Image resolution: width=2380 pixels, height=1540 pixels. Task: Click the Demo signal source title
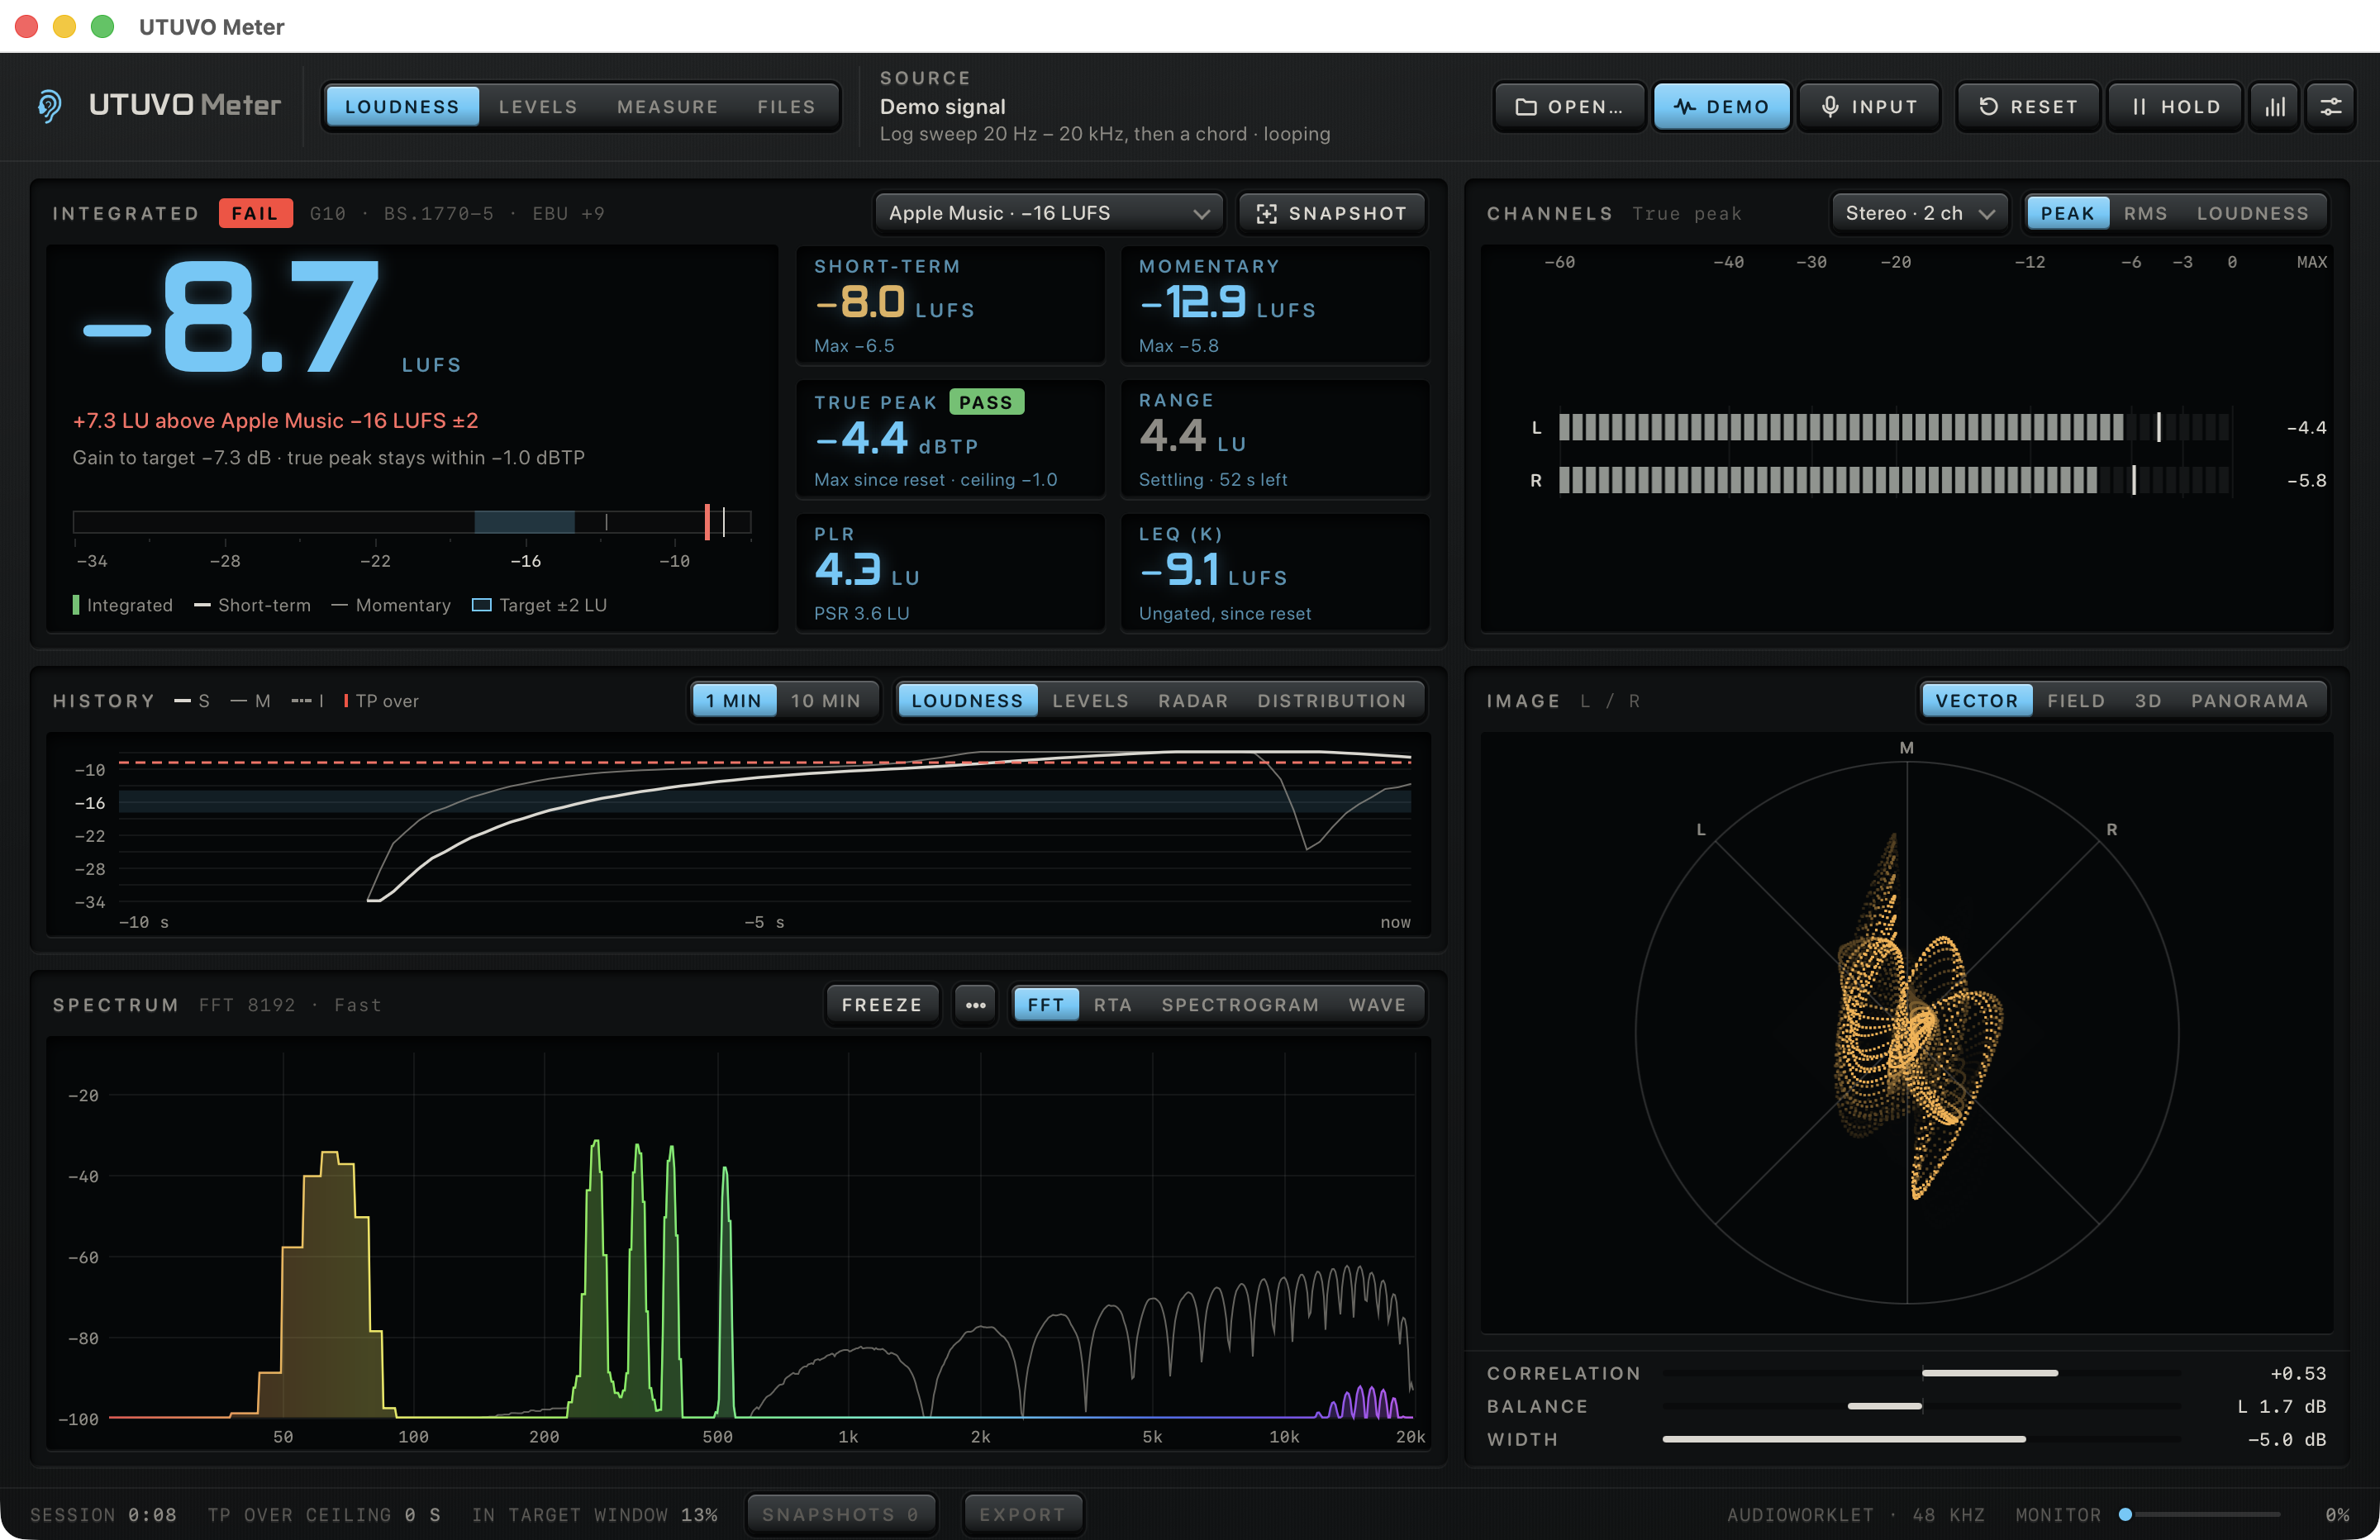(942, 107)
